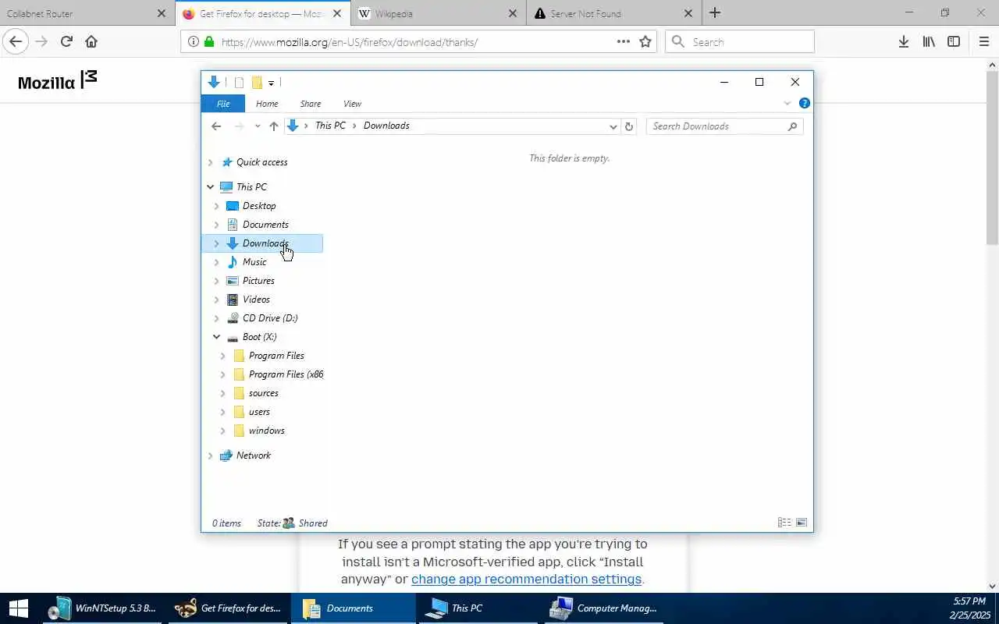Switch to the Server Not Found tab

[614, 13]
